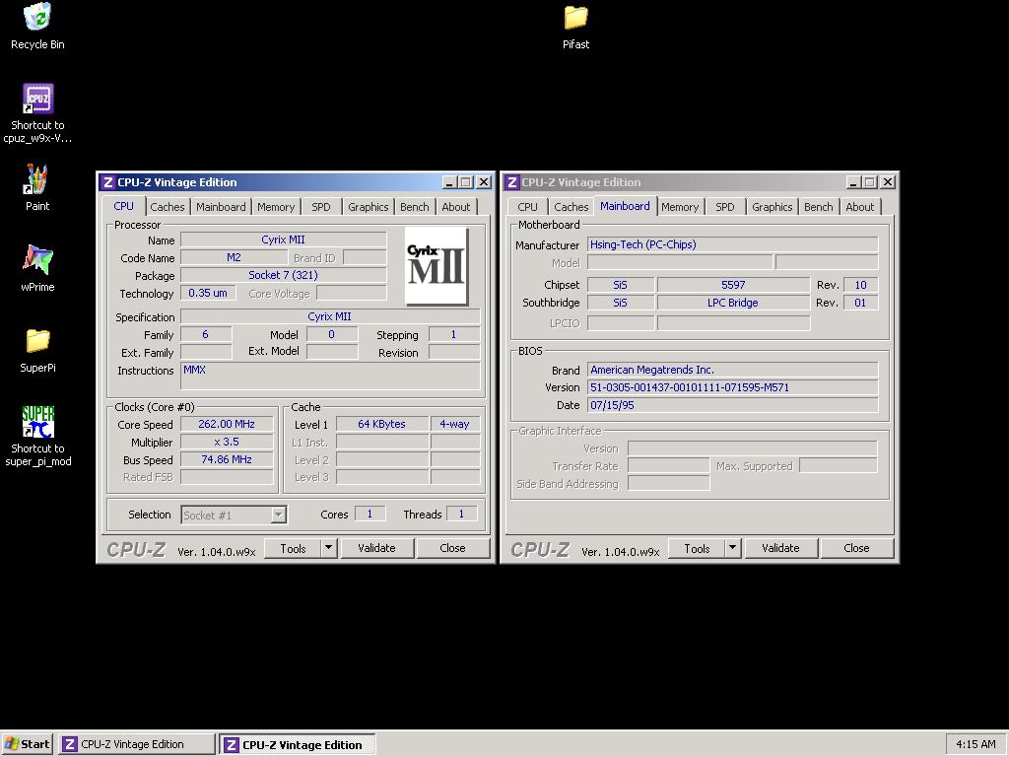Click the Southbridge value LPC Bridge
The height and width of the screenshot is (757, 1009).
tap(733, 303)
